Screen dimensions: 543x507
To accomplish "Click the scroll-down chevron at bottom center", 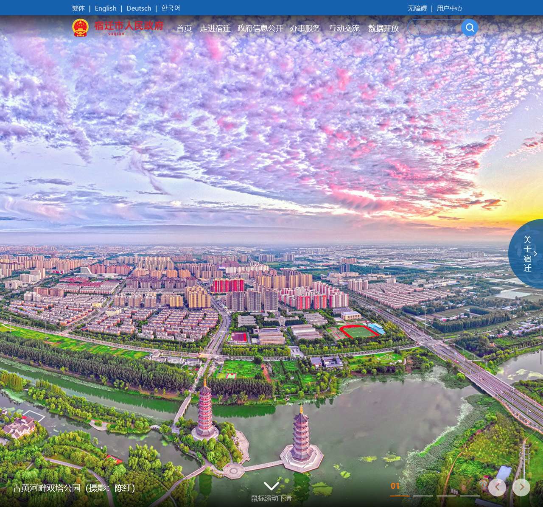I will click(271, 486).
